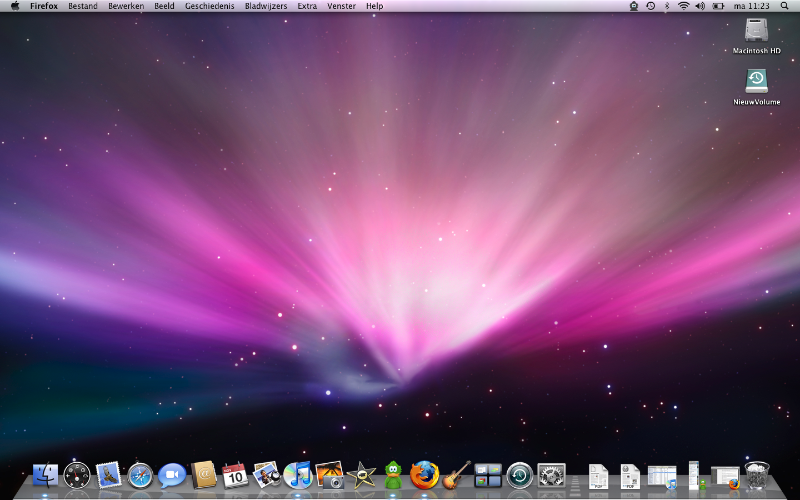The height and width of the screenshot is (500, 800).
Task: Open Finder from the dock
Action: (45, 476)
